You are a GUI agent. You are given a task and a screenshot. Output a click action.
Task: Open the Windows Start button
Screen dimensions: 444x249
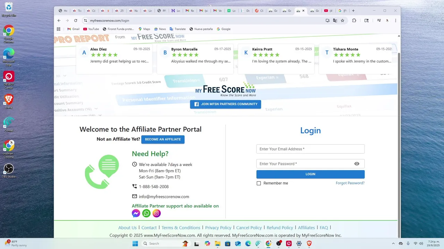(135, 243)
